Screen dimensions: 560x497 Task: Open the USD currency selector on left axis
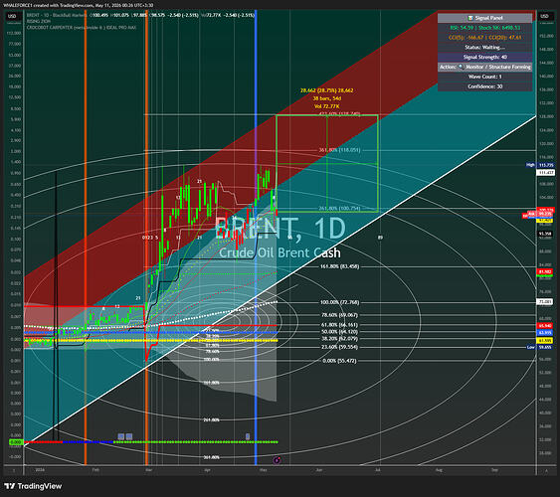pos(12,16)
